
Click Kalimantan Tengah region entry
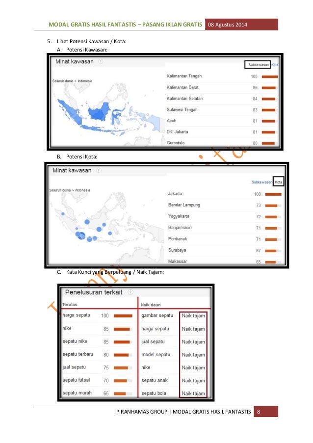[184, 76]
